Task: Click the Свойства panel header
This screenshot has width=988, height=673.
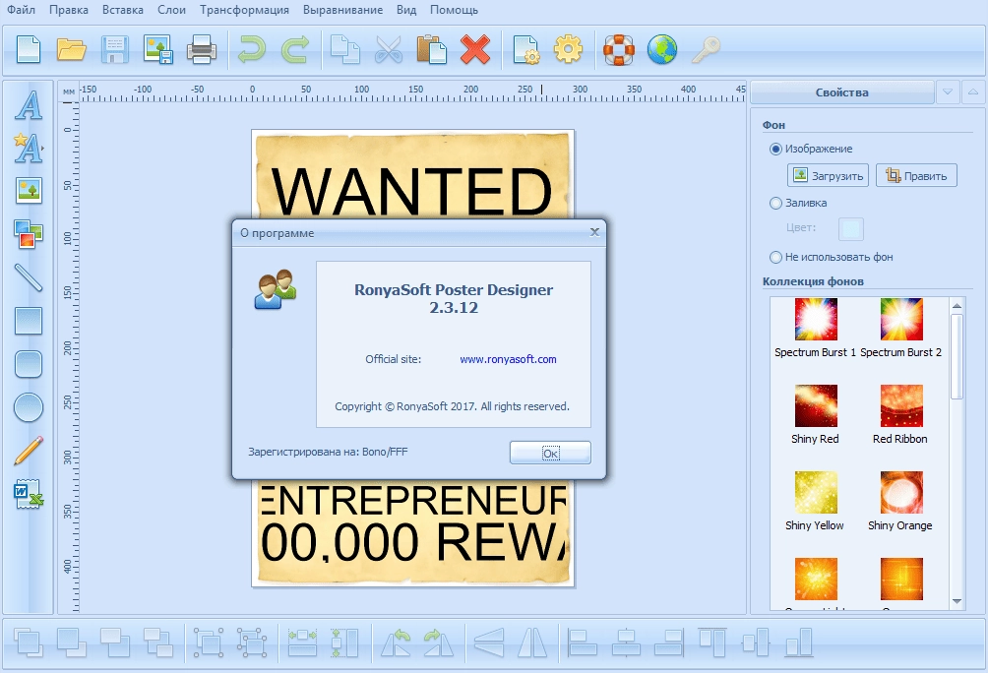Action: click(x=841, y=92)
